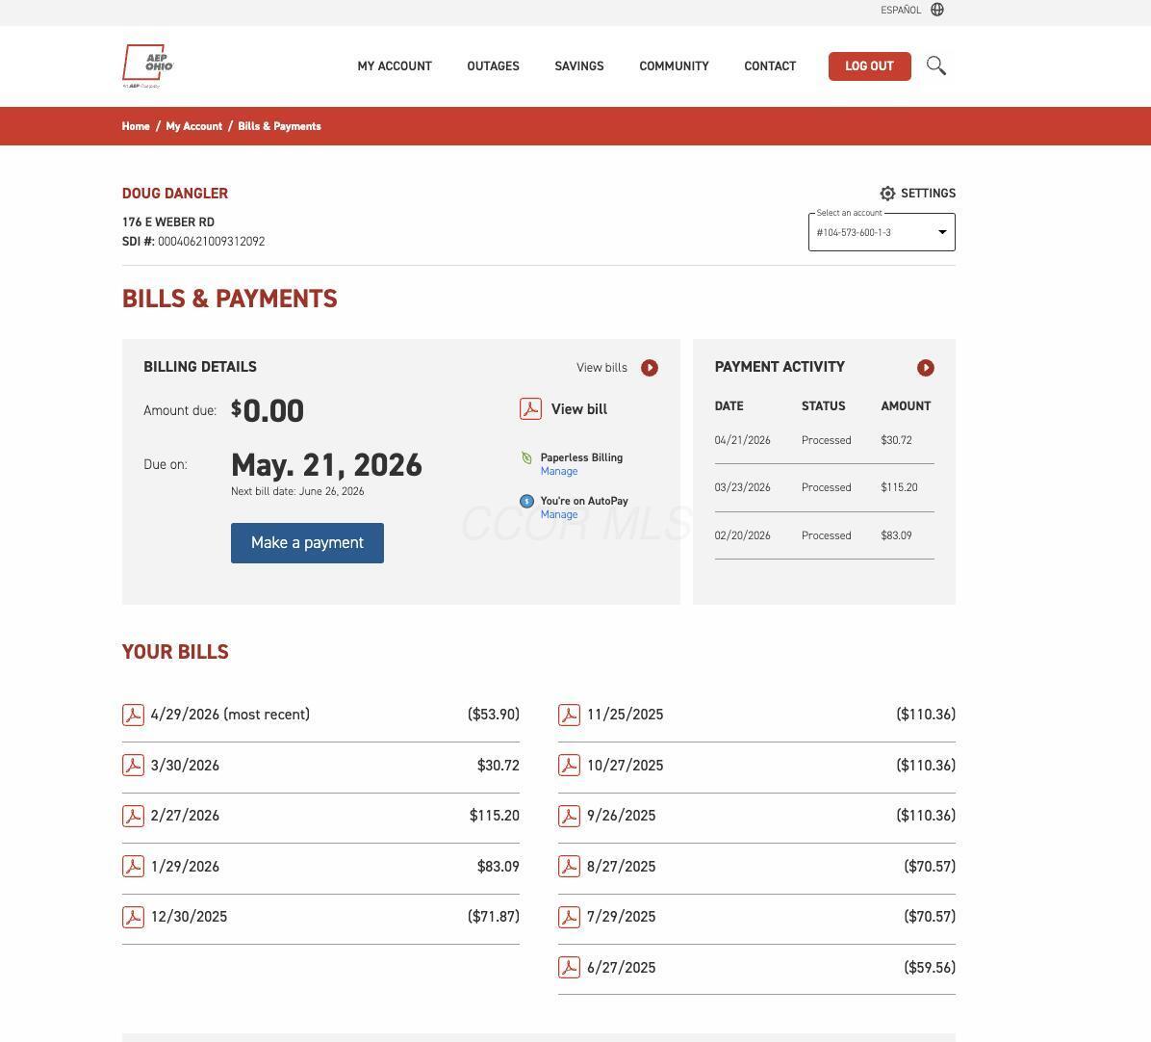Image resolution: width=1151 pixels, height=1042 pixels.
Task: Open the Outages menu
Action: point(494,66)
